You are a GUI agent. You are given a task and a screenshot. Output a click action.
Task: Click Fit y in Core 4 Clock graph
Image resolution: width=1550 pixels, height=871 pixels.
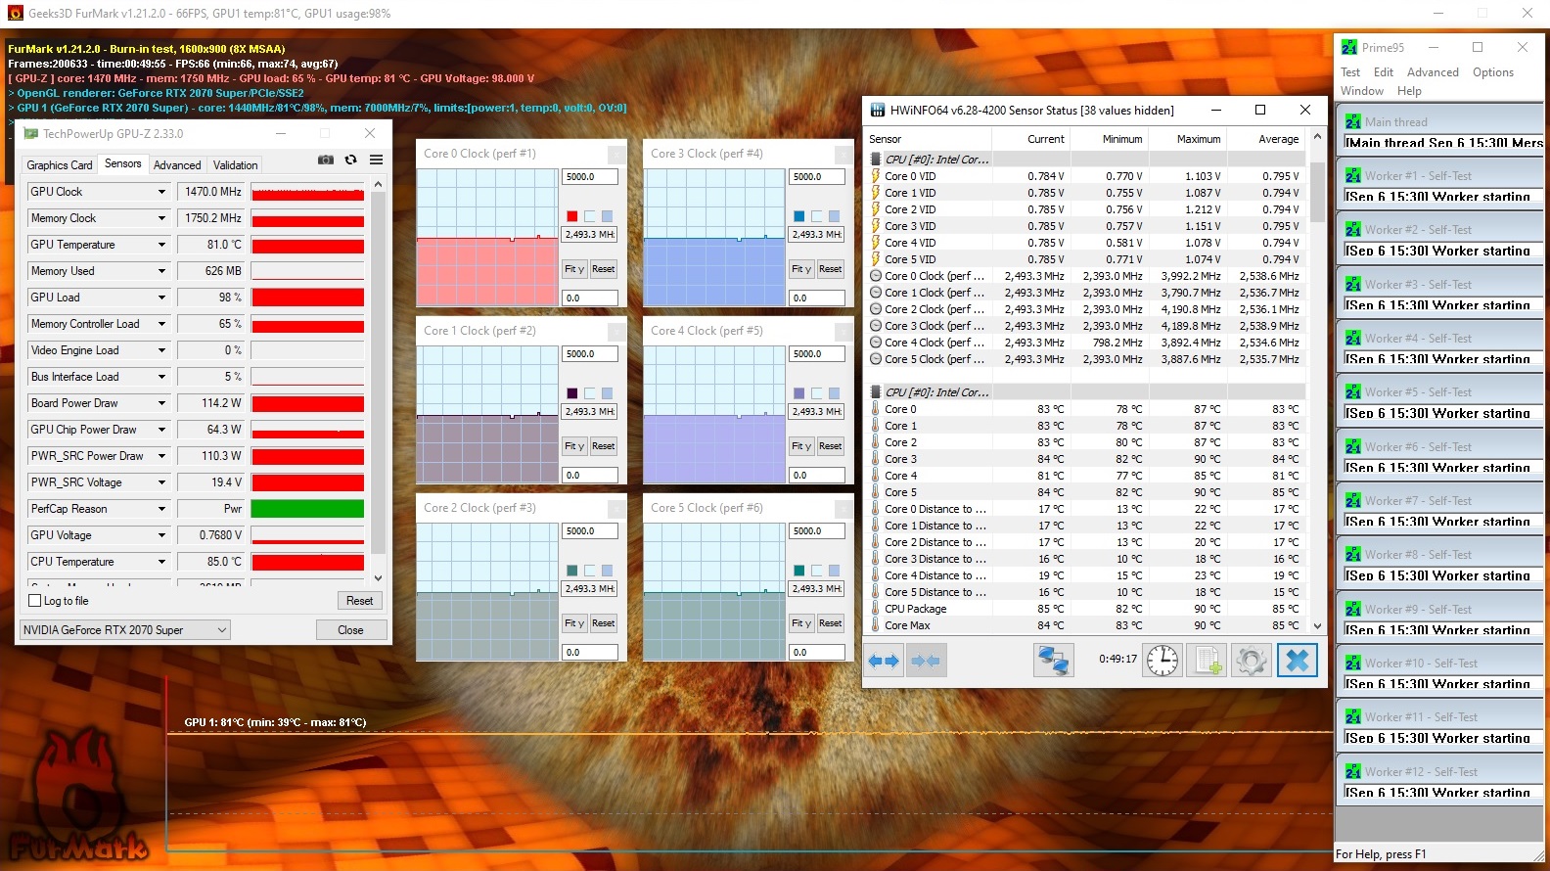click(x=801, y=446)
